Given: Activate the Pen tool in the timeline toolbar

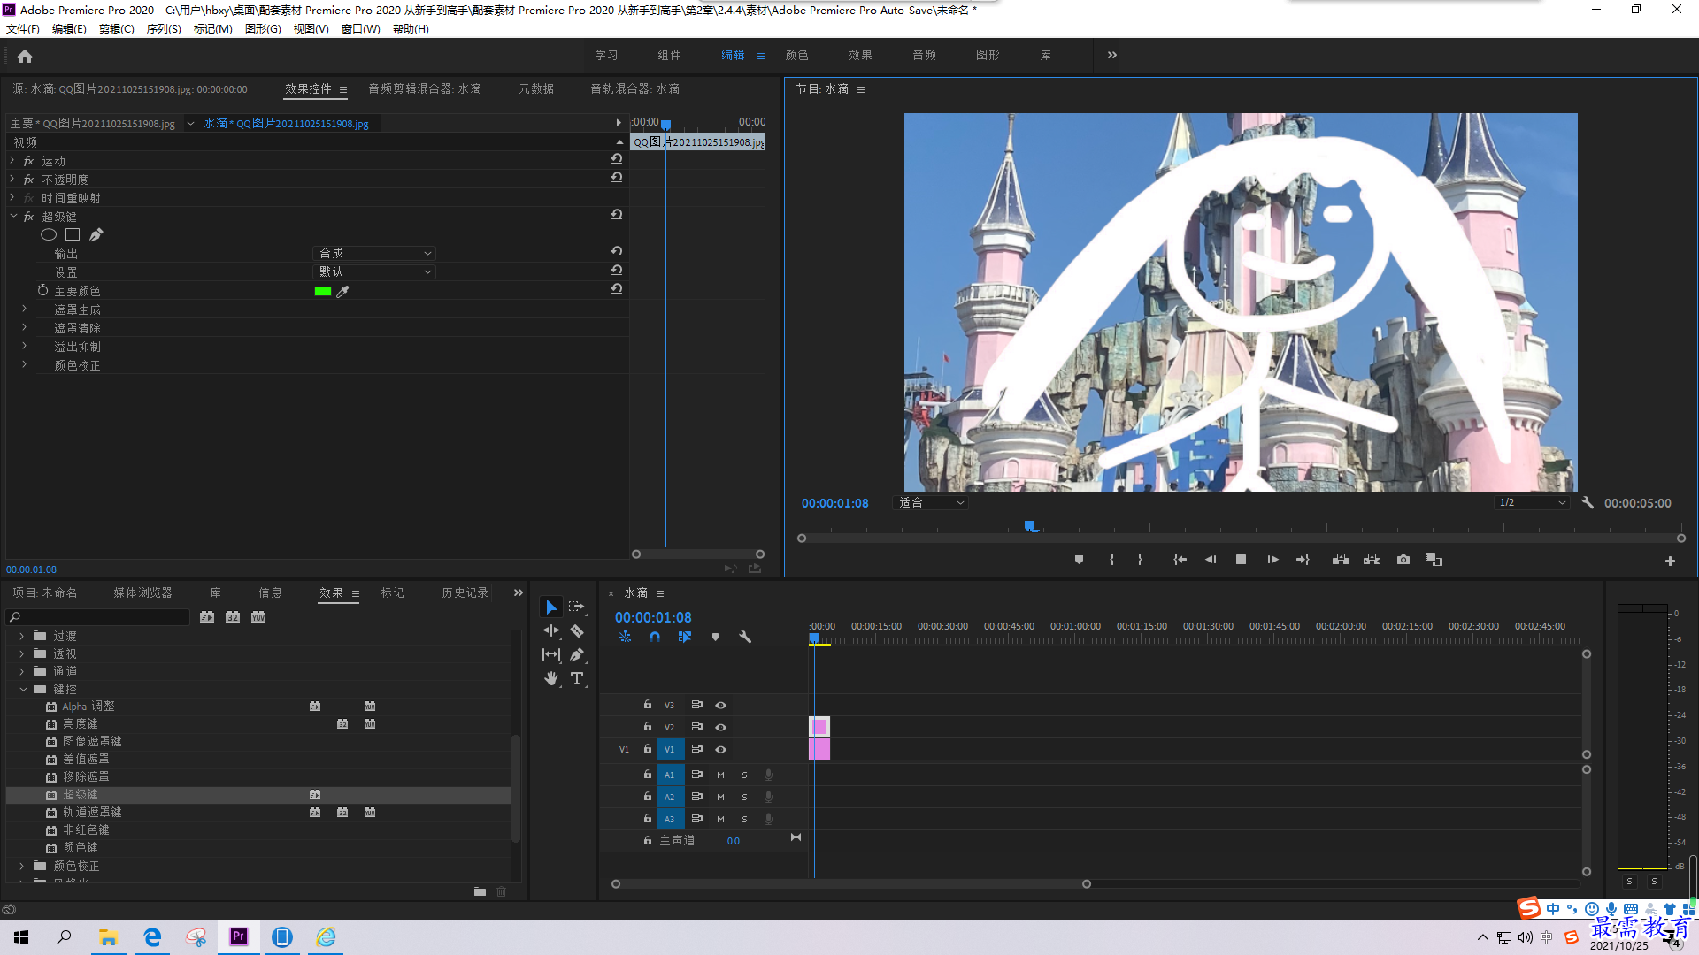Looking at the screenshot, I should click(x=577, y=654).
